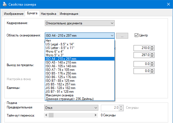The image size is (173, 123).
Task: Click the ellipsis button beside scan area
Action: pyautogui.click(x=122, y=36)
